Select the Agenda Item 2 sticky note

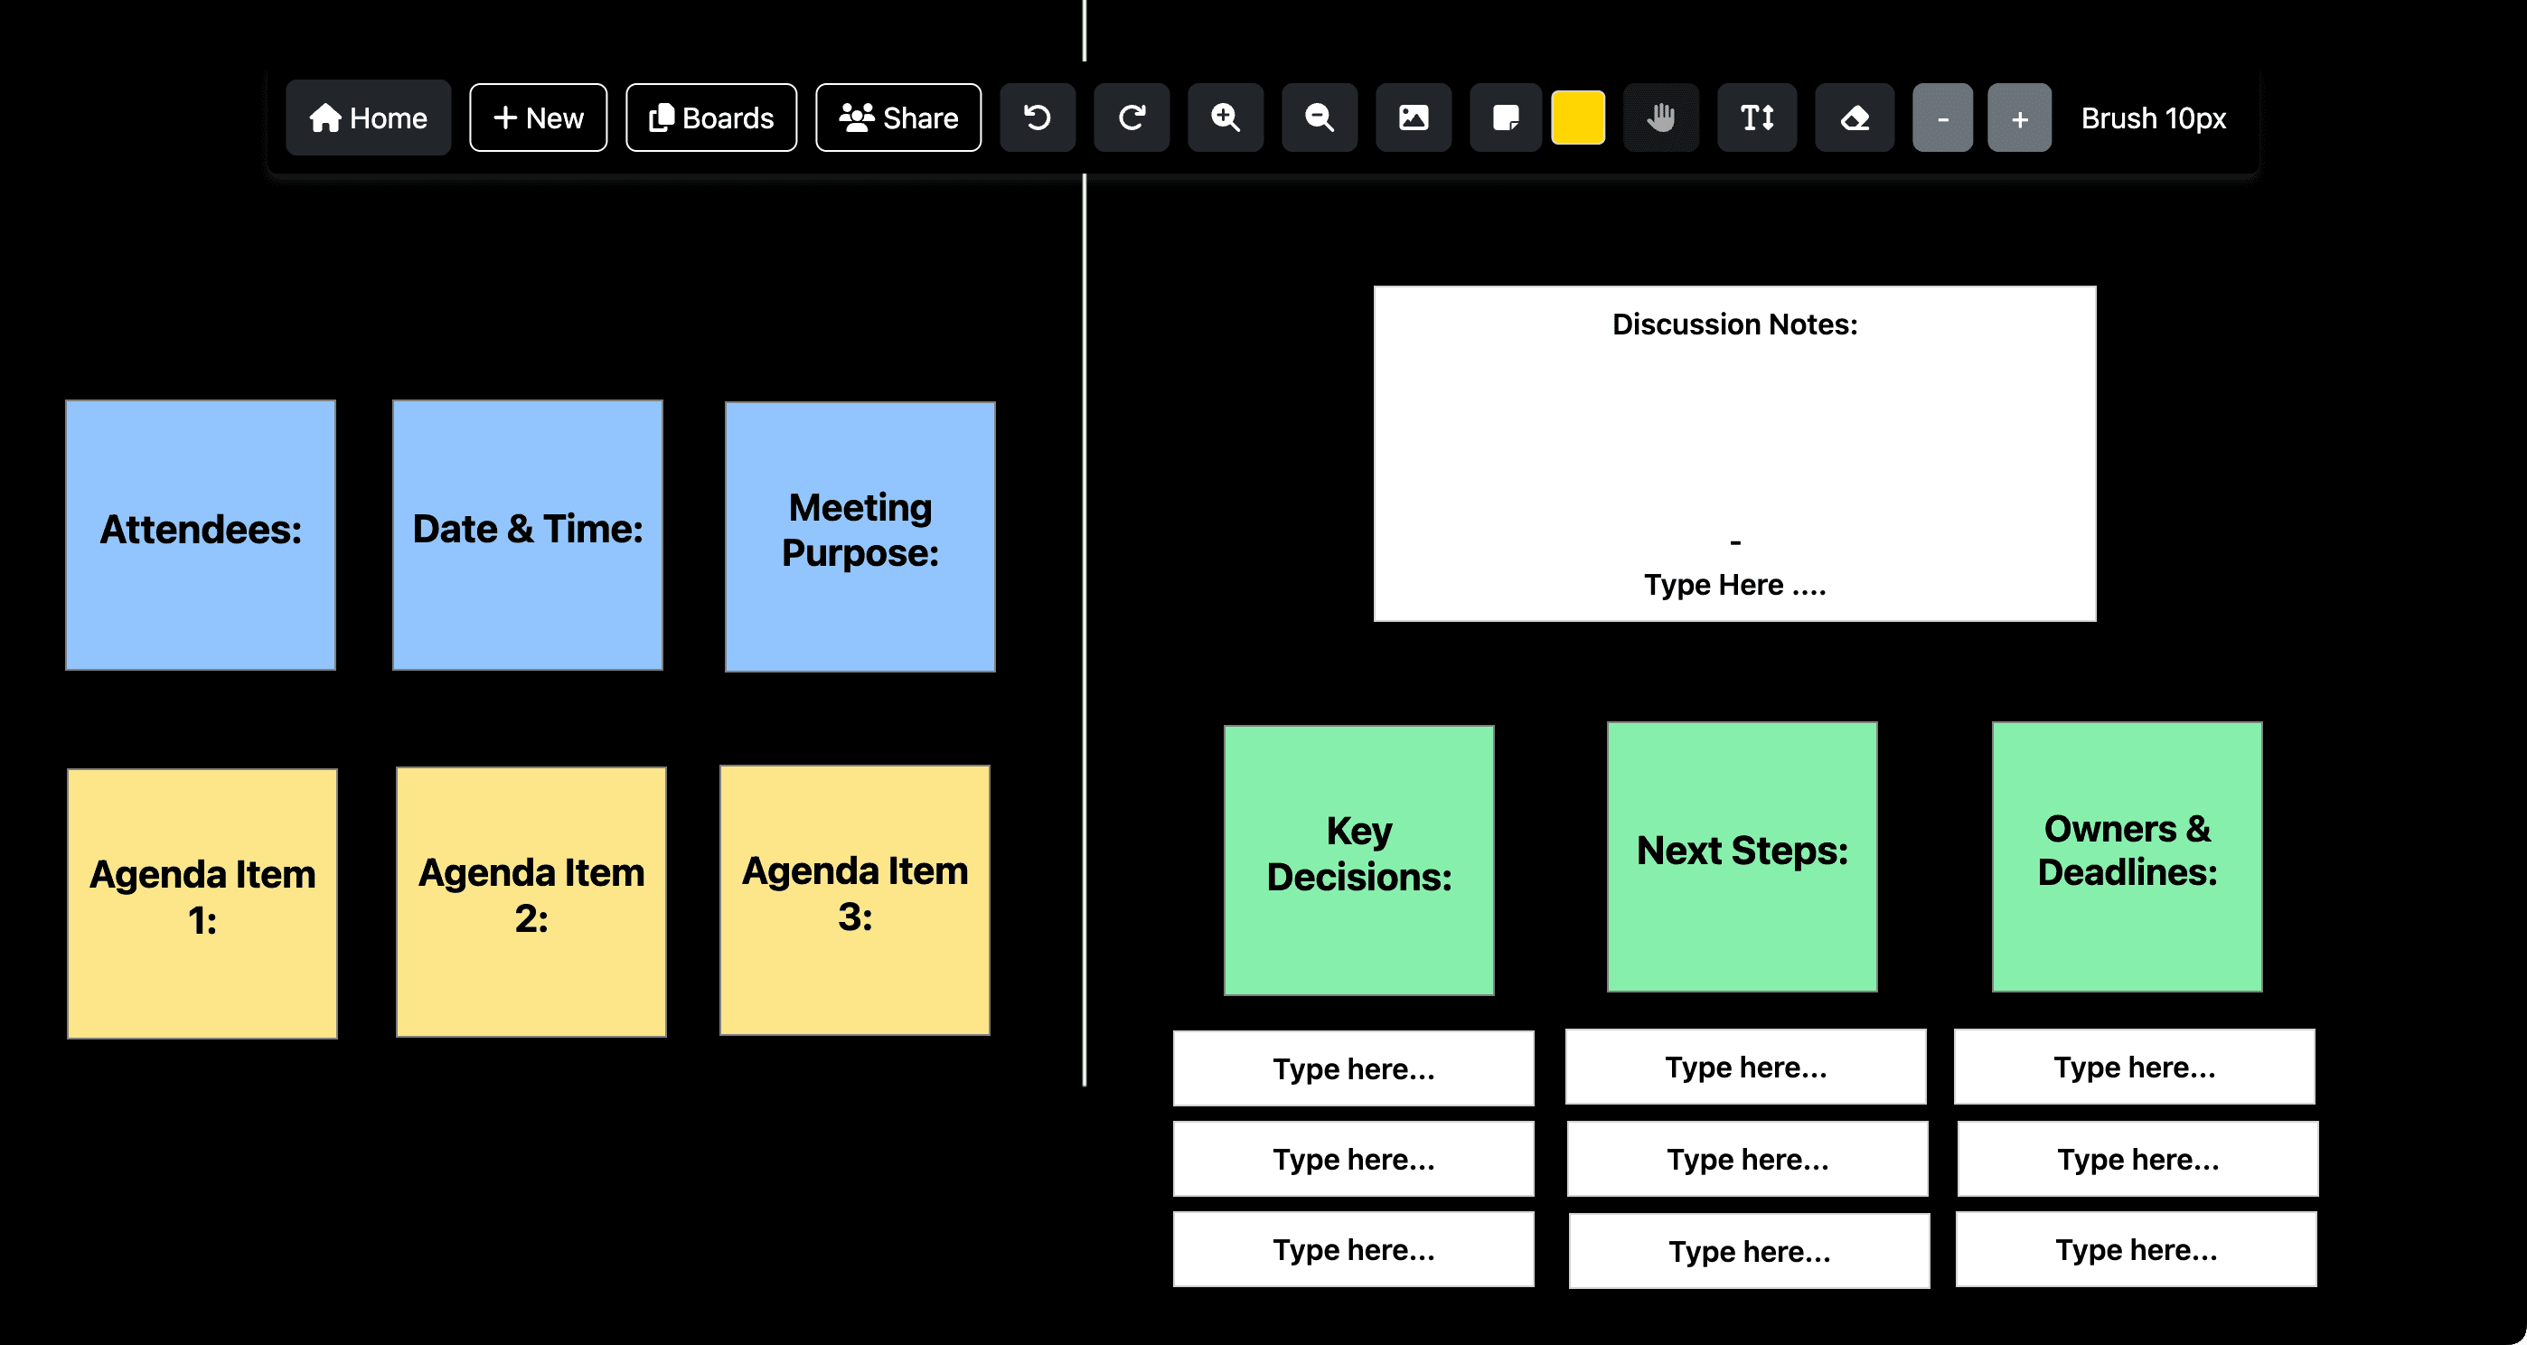click(530, 900)
